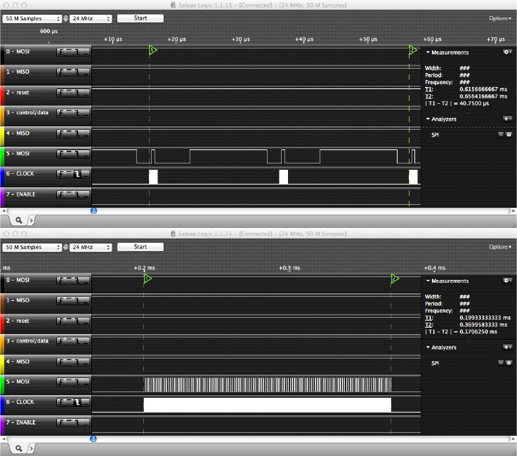Toggle active falling edge trigger on 6 - CLOCK, bottom window
This screenshot has height=456, width=517.
coord(77,403)
